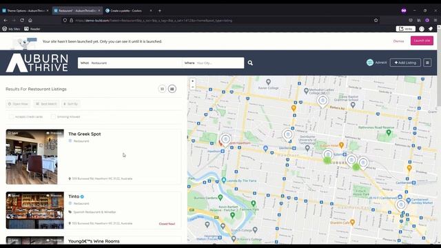The height and width of the screenshot is (248, 441).
Task: Go back using browser back arrow
Action: pos(6,20)
